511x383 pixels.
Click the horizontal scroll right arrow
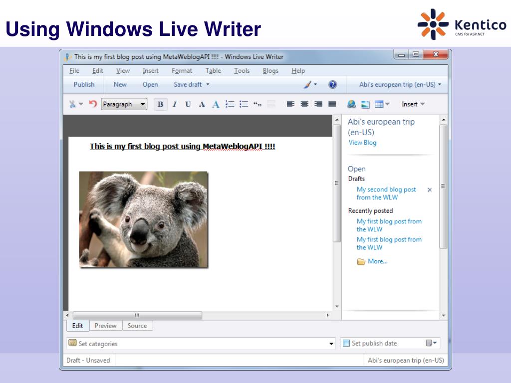[x=327, y=315]
